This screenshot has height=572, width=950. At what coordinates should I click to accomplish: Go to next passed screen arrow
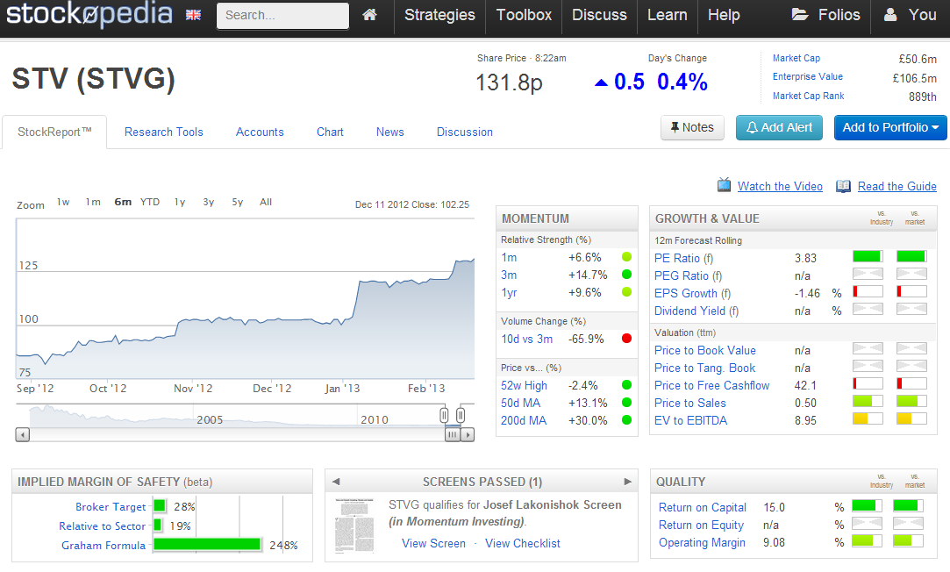628,482
